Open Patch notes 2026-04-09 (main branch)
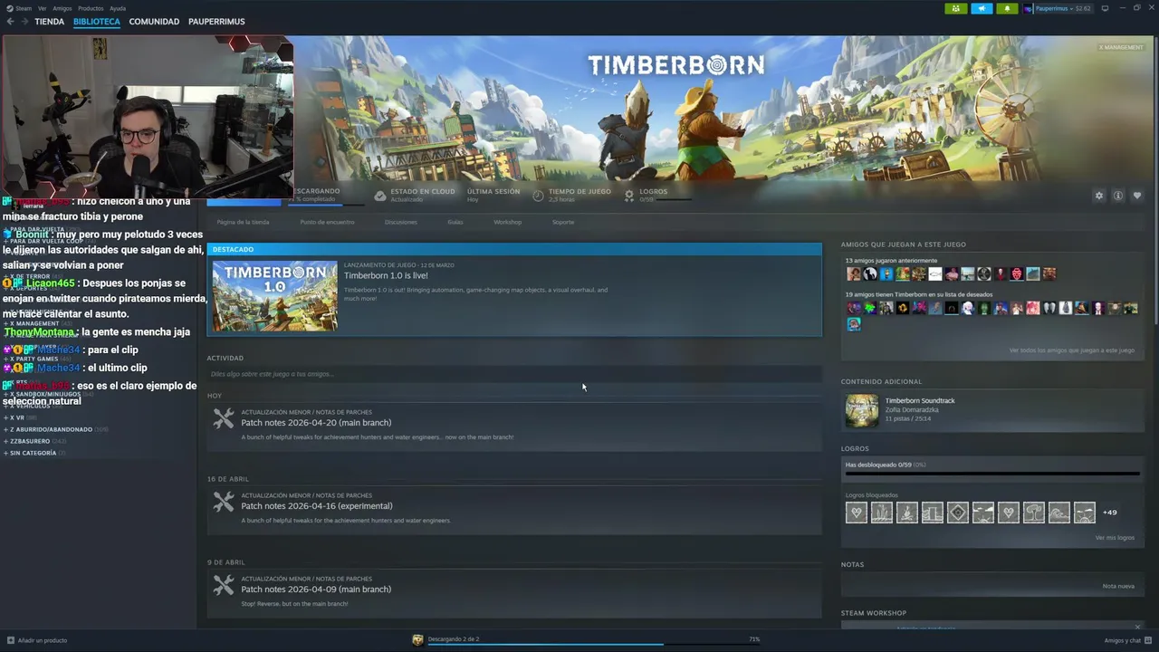Image resolution: width=1159 pixels, height=652 pixels. 316,590
